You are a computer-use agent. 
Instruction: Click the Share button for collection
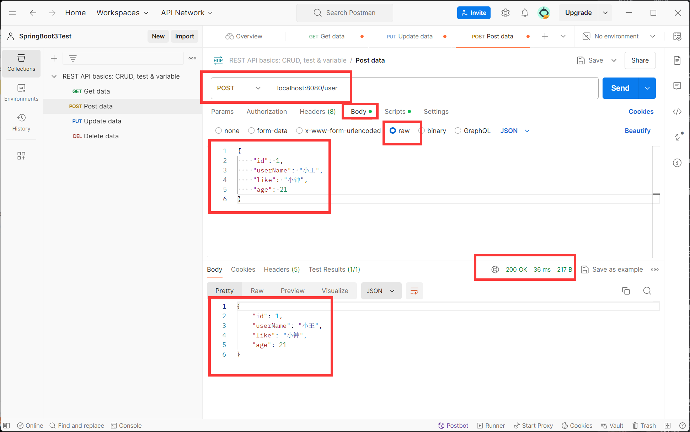(639, 60)
